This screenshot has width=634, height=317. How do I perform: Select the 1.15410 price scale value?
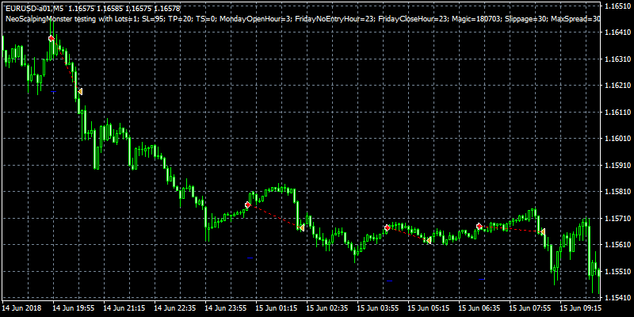pyautogui.click(x=617, y=298)
